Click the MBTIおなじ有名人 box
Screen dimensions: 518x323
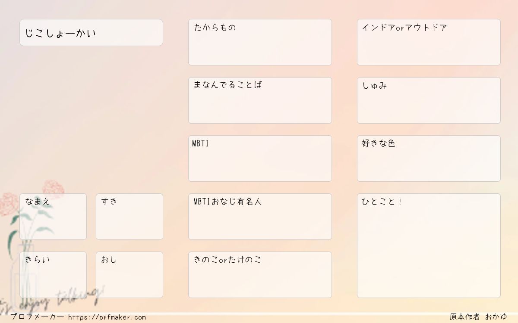click(x=260, y=217)
